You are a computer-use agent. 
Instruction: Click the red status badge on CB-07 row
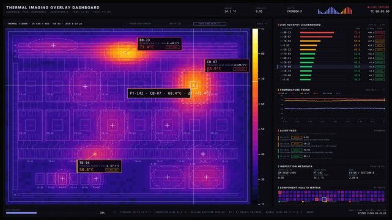click(x=380, y=37)
